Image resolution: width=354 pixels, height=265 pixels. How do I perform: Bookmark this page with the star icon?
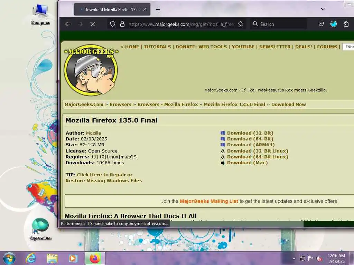241,24
